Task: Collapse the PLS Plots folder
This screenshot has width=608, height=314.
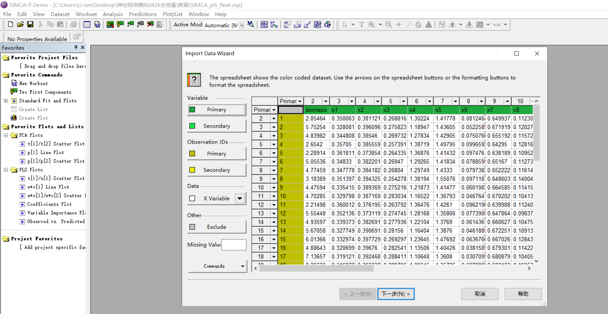Action: 6,170
